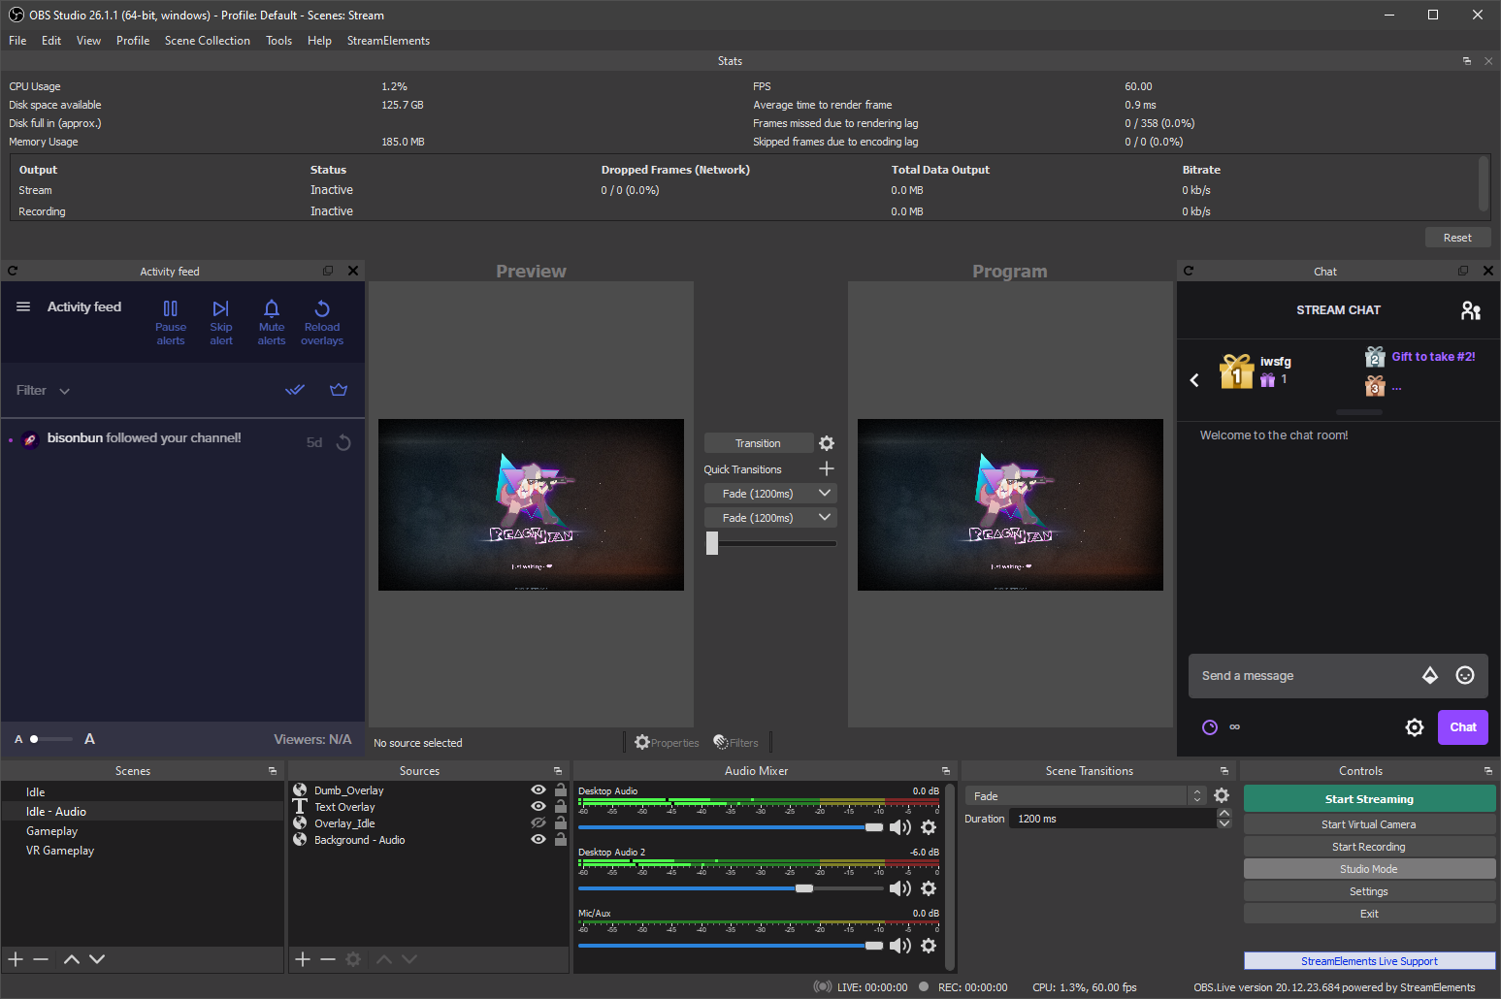Select the VR Gameplay scene
This screenshot has width=1501, height=999.
(x=142, y=851)
